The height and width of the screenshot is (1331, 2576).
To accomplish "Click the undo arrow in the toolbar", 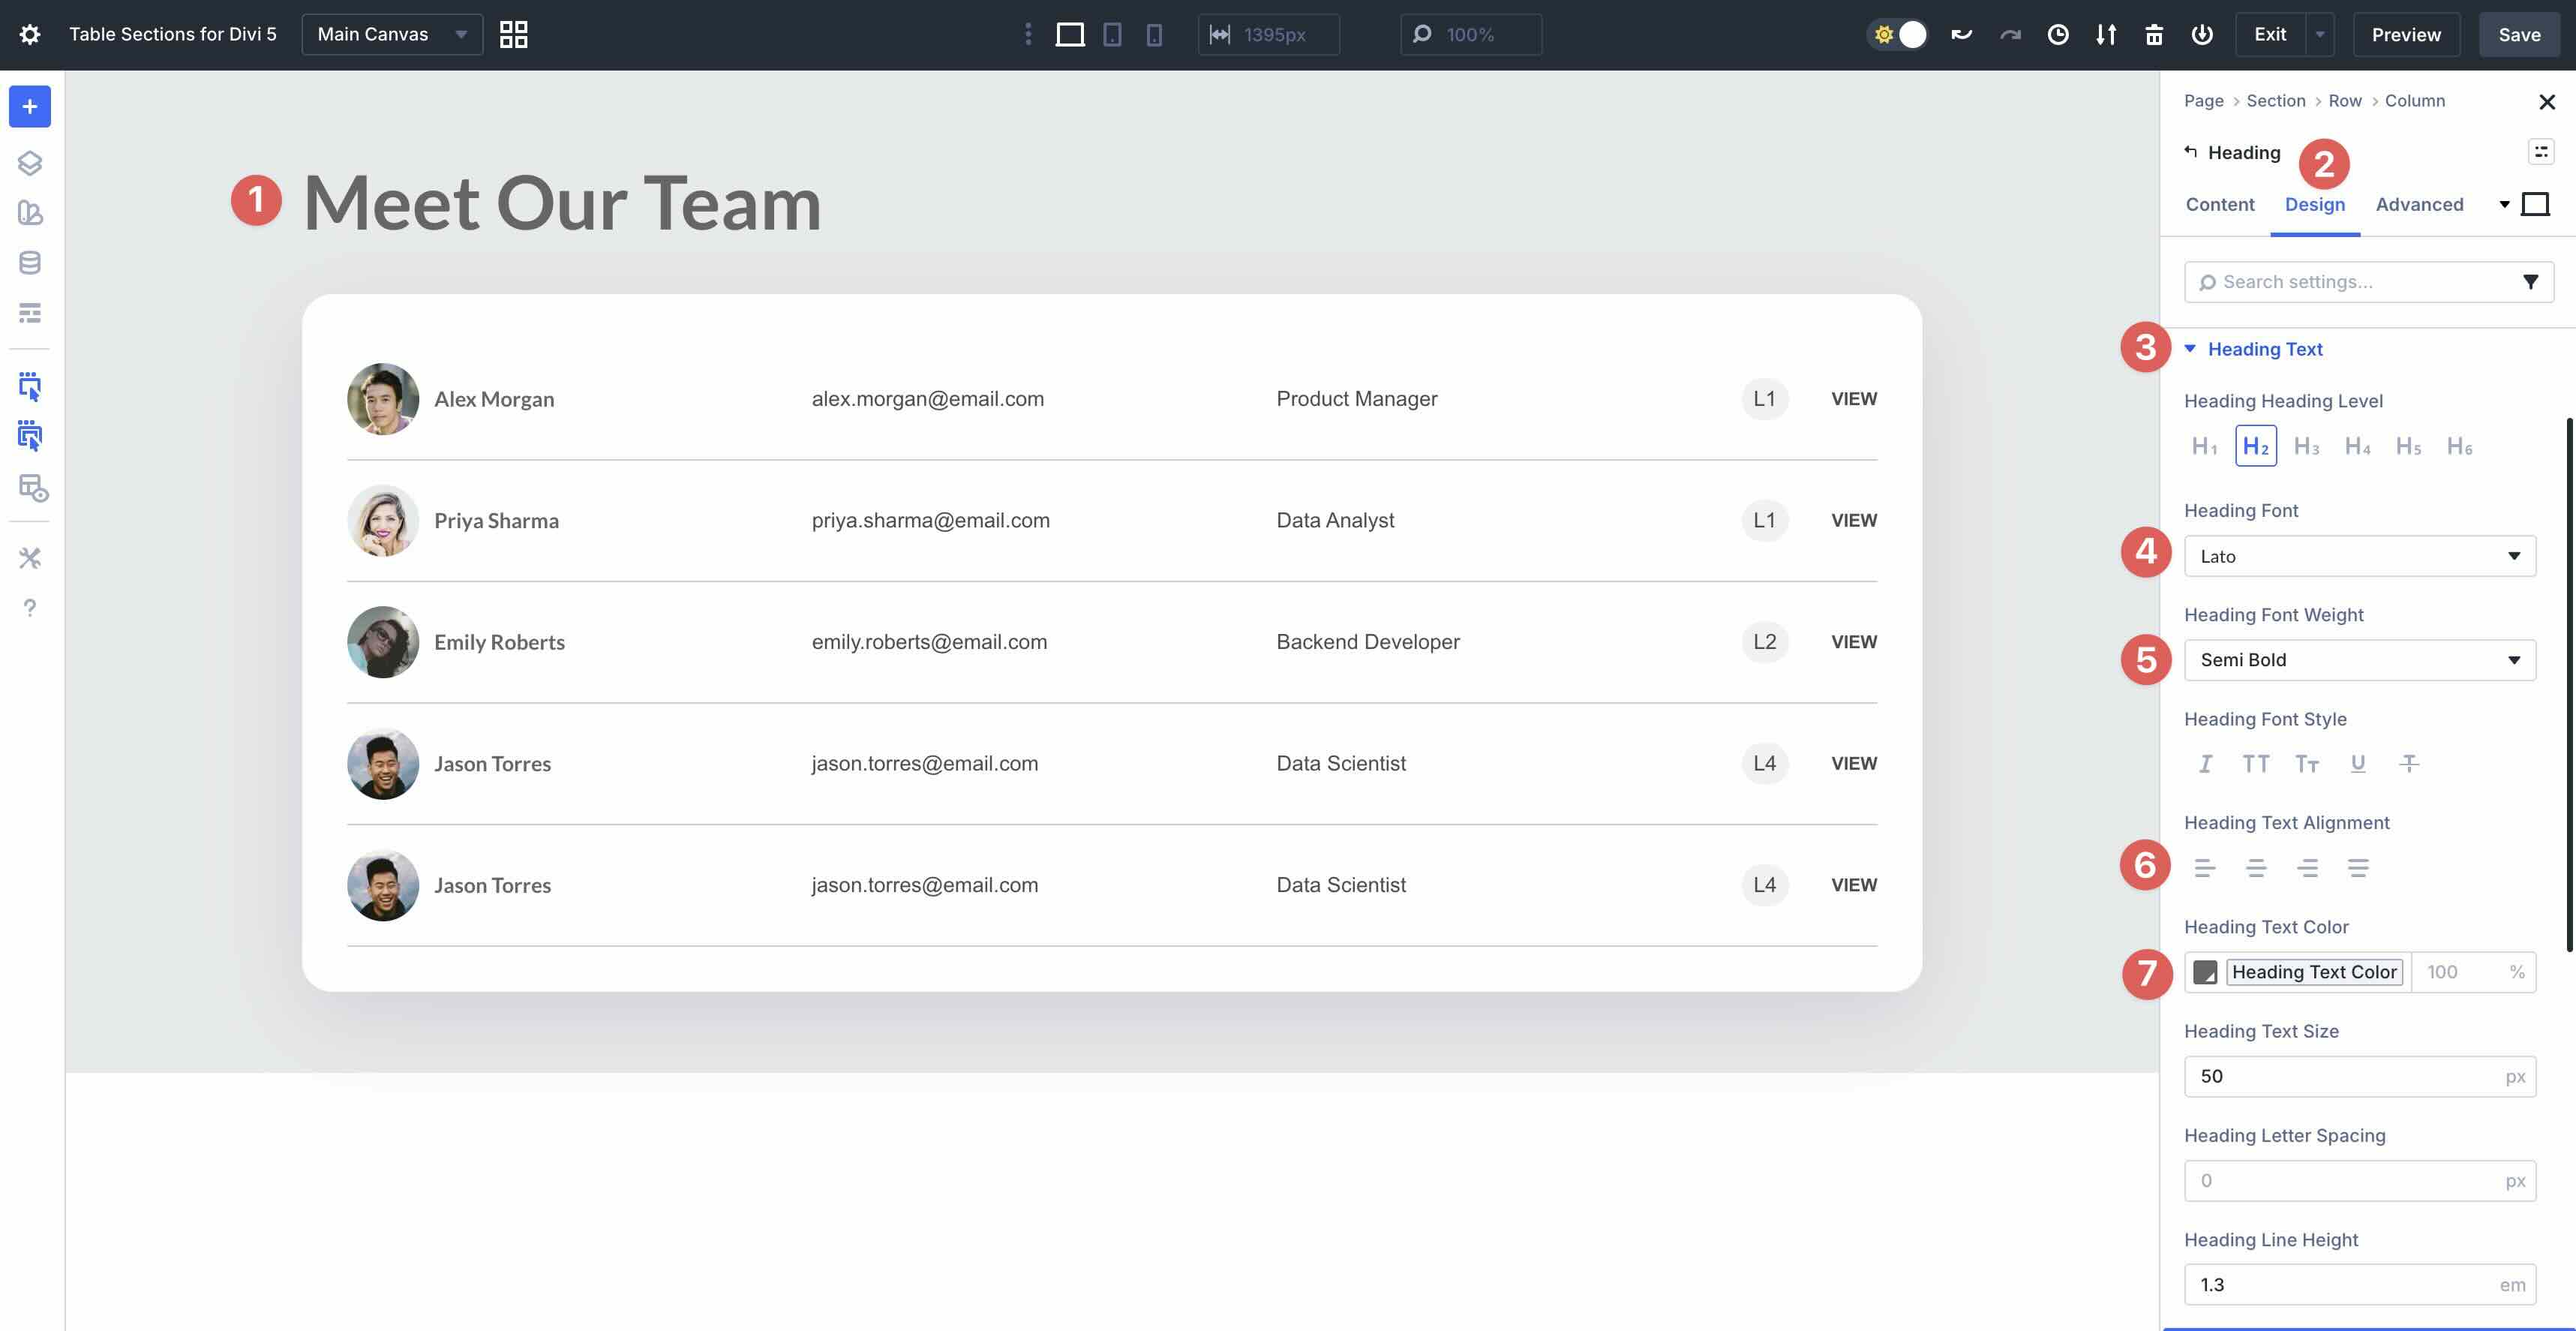I will [1960, 33].
